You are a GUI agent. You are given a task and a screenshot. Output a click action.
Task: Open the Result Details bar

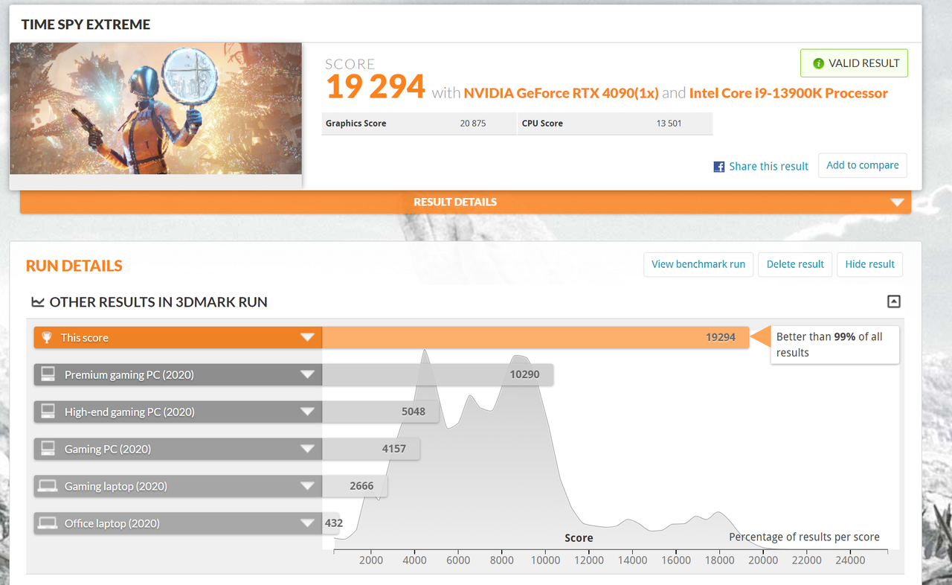(x=466, y=202)
